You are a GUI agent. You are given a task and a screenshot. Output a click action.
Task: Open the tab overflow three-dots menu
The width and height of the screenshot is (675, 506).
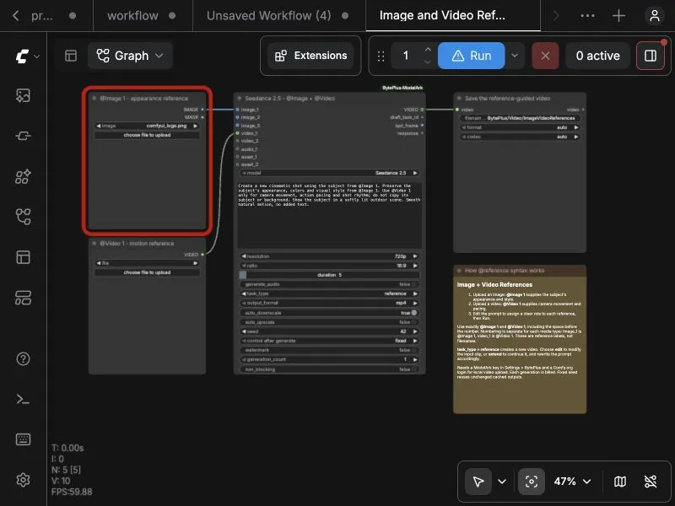pos(587,16)
